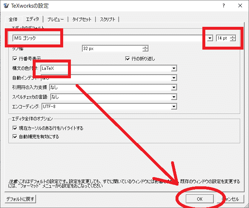Click the TeXworks title bar icon
The width and height of the screenshot is (249, 208).
click(x=6, y=6)
